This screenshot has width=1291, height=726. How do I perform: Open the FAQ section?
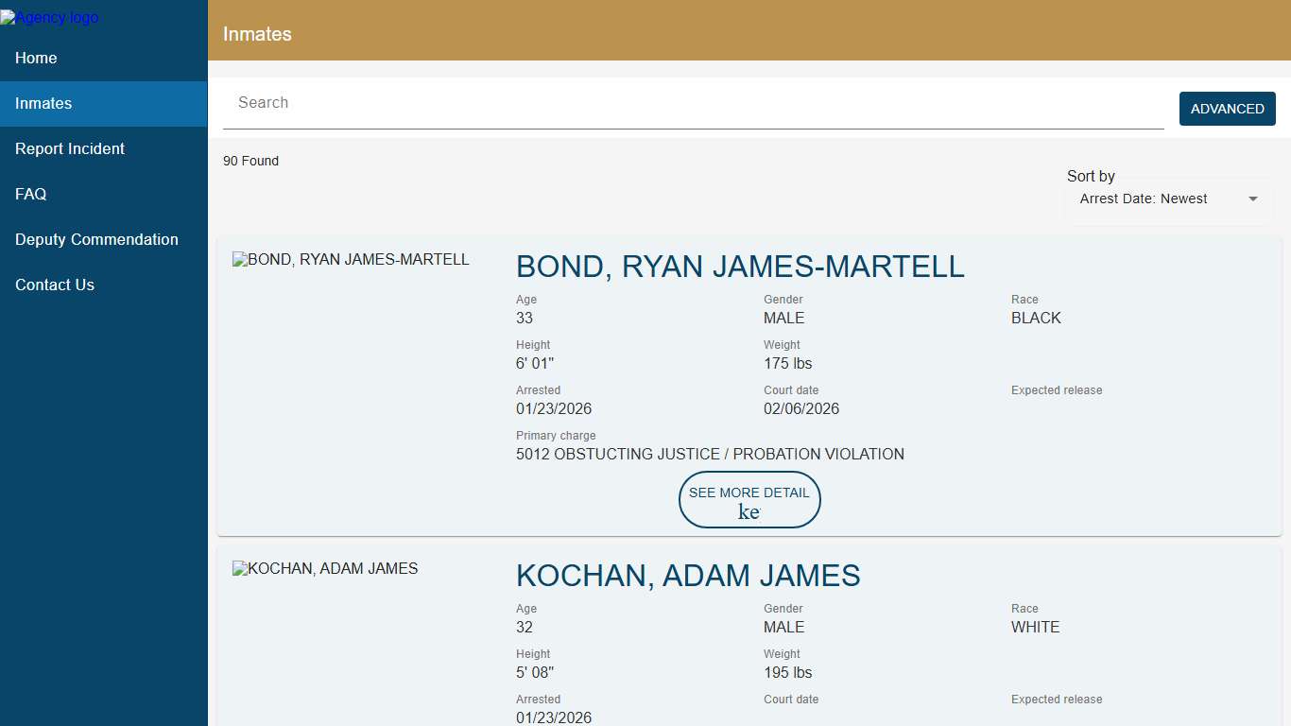pos(30,194)
